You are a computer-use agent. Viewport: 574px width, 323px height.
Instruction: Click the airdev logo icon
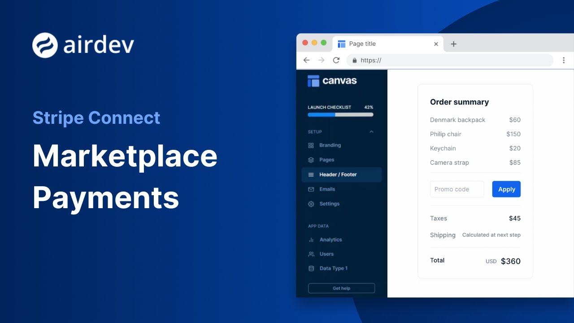[45, 45]
